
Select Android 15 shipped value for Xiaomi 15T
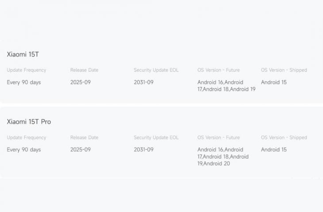click(273, 82)
